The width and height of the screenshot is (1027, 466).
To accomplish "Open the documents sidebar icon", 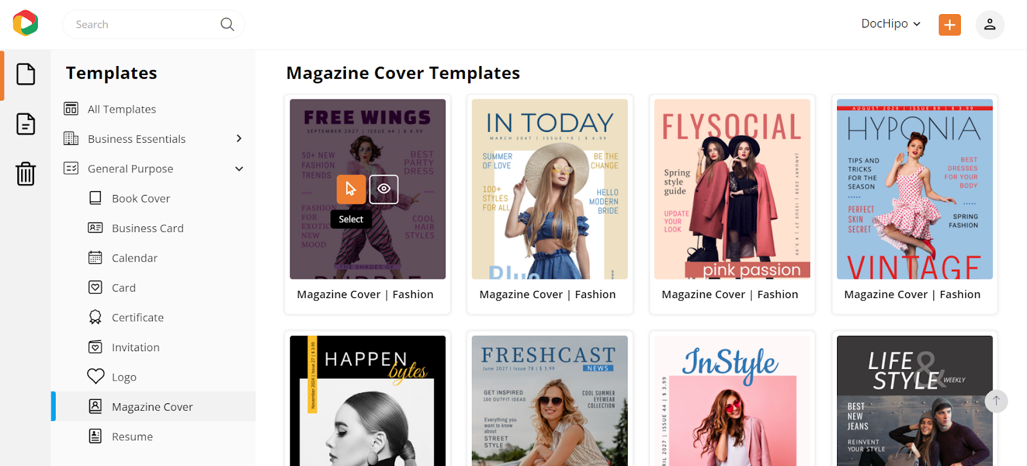I will pyautogui.click(x=26, y=124).
